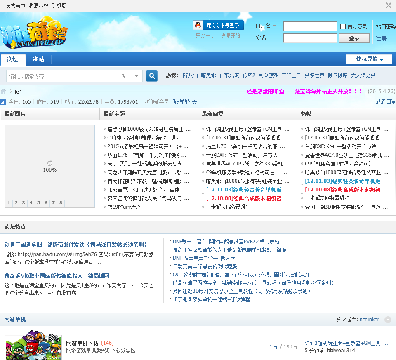
Task: Select the 热帖 panel header
Action: tap(306, 114)
